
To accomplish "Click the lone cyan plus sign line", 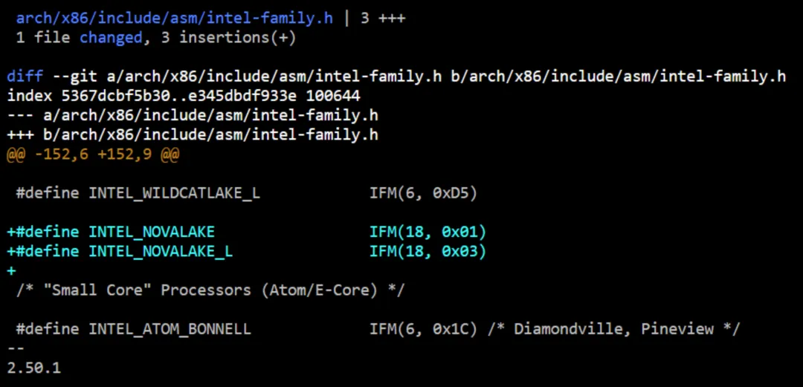I will pos(11,271).
